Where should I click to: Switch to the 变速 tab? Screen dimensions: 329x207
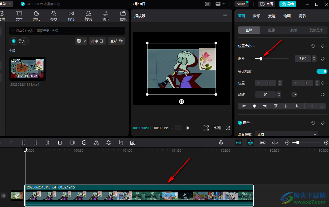[x=272, y=16]
